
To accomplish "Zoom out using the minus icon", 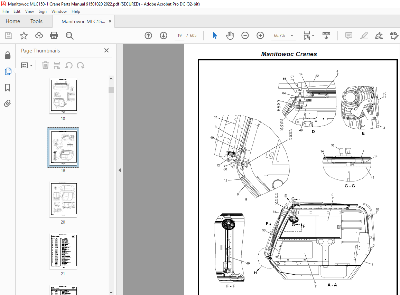I will 245,36.
